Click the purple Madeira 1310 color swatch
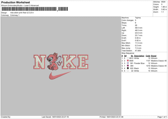Screen dimensions: 168x119 (x=128, y=66)
